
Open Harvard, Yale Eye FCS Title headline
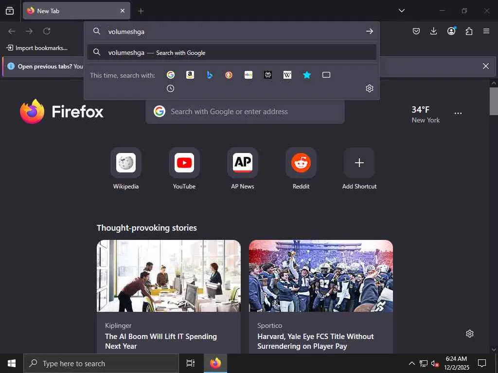[315, 341]
